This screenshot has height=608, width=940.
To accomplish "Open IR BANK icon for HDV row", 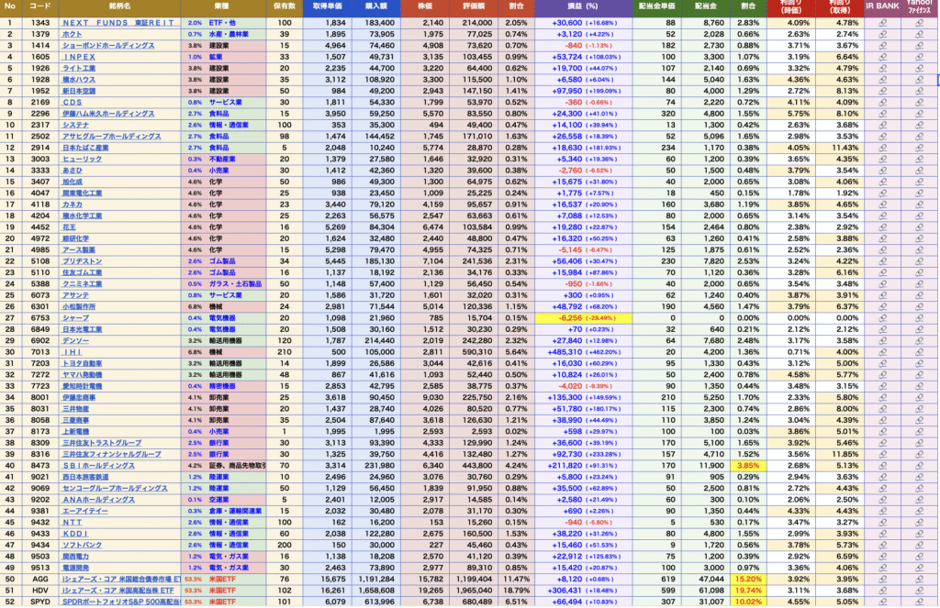I will [x=882, y=591].
